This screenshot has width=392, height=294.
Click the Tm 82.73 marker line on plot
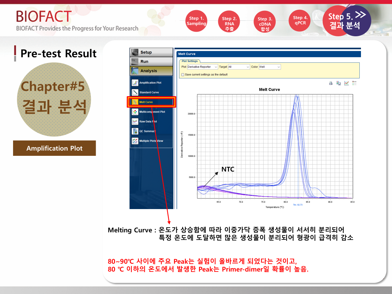tap(298, 147)
